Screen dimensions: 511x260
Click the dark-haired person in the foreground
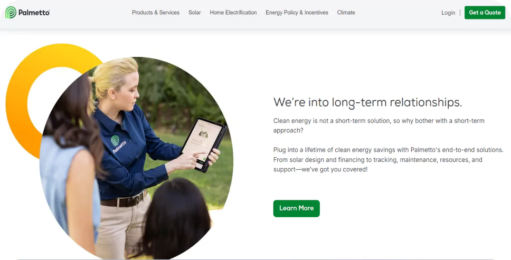tap(176, 219)
